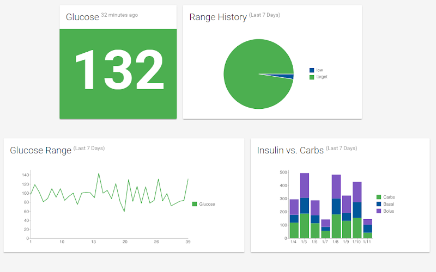This screenshot has width=436, height=272.
Task: Click the purple Bolus legend swatch
Action: 379,211
